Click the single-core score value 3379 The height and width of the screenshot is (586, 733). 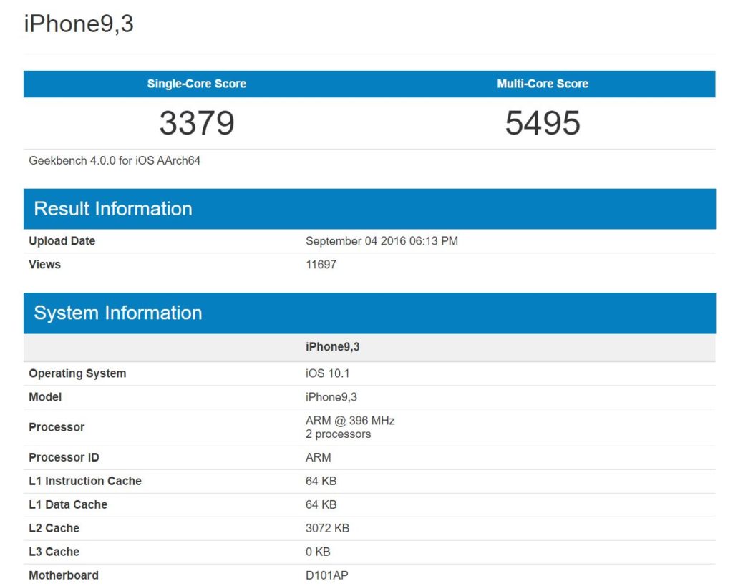point(196,123)
